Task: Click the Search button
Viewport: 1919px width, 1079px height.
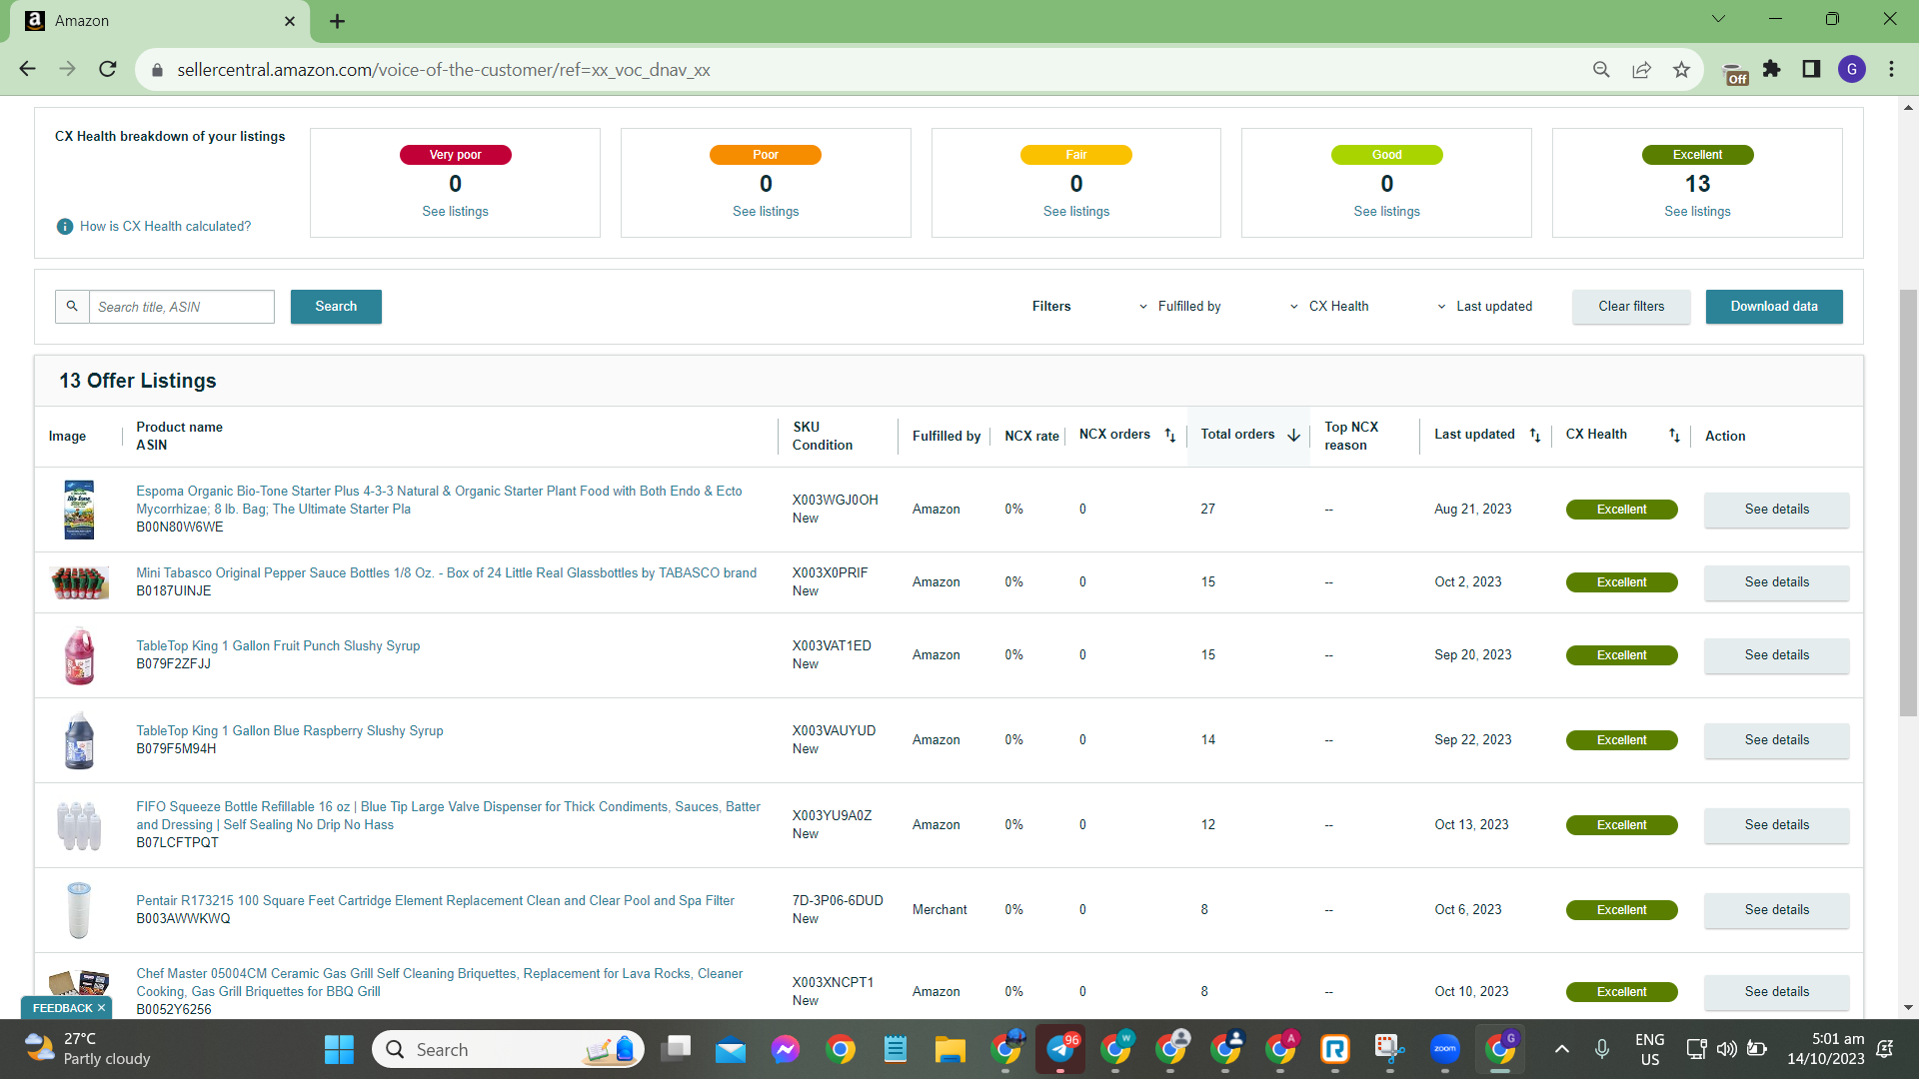Action: coord(336,307)
